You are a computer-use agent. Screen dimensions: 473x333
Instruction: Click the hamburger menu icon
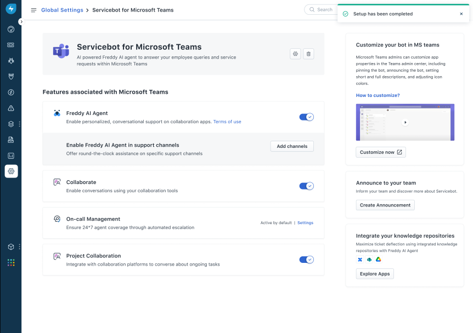pyautogui.click(x=33, y=10)
